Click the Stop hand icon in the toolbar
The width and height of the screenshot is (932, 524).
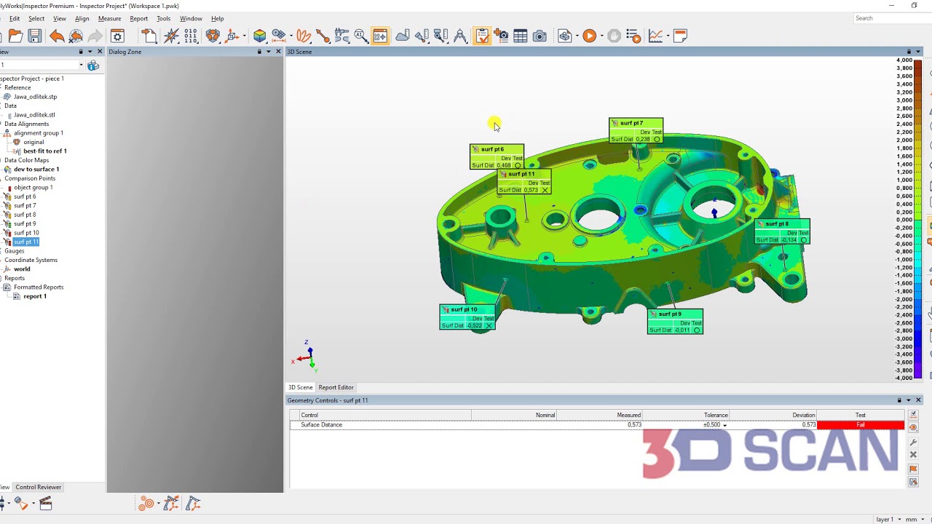[x=615, y=36]
